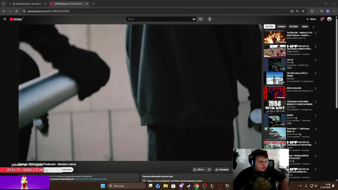This screenshot has width=338, height=190.
Task: Open The Worst Day in 2016 playlist title
Action: point(297,74)
